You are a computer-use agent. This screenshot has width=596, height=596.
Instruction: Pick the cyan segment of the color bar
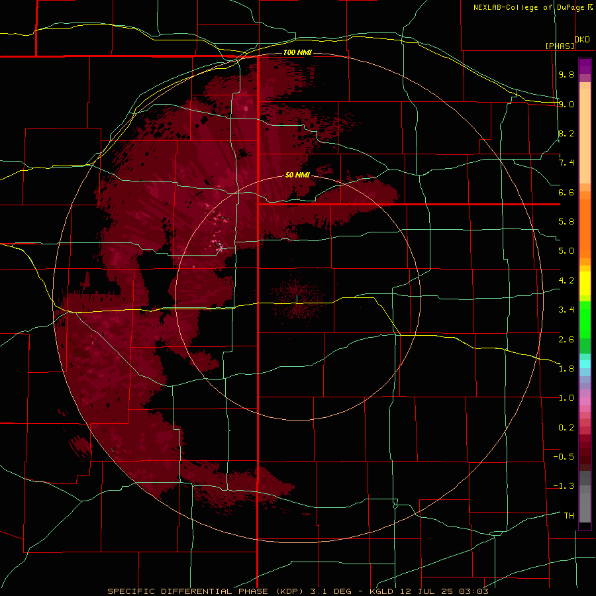click(585, 364)
